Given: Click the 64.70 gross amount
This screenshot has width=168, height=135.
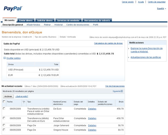Looking at the screenshot, I should (121, 130).
